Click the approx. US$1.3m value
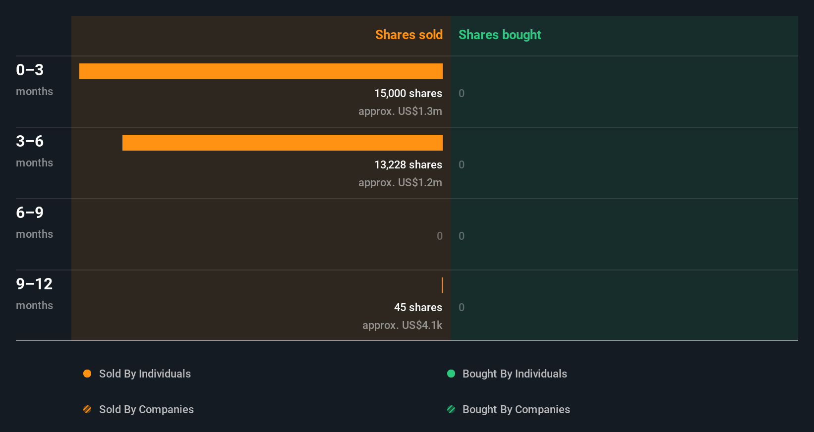The image size is (814, 432). tap(400, 111)
